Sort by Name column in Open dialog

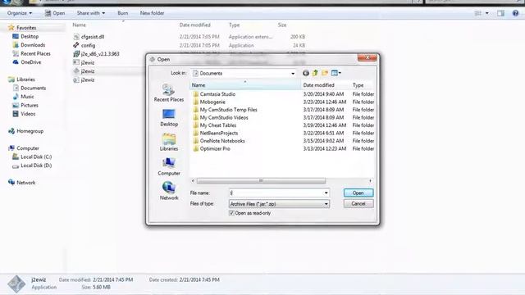[x=245, y=85]
